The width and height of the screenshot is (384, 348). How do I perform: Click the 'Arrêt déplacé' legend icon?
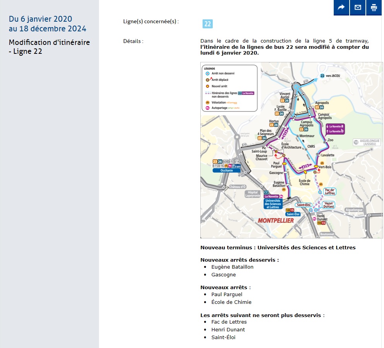(x=208, y=80)
